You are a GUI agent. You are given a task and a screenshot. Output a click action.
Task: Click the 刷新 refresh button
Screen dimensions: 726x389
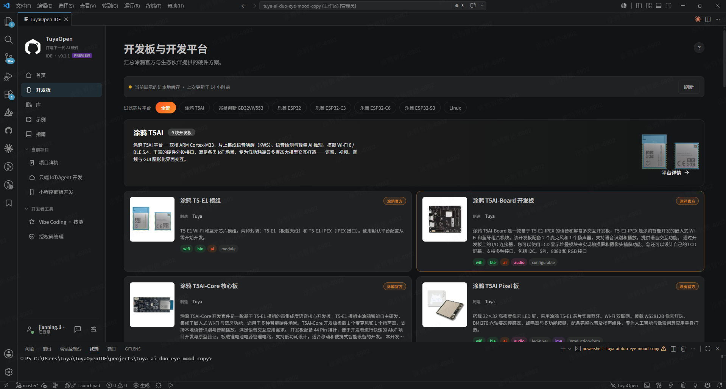coord(689,87)
